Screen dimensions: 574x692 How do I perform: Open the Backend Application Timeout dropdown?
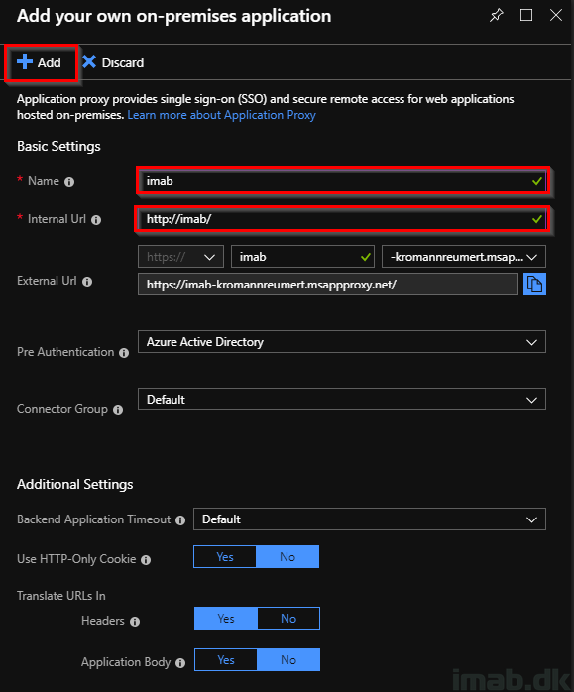[370, 519]
